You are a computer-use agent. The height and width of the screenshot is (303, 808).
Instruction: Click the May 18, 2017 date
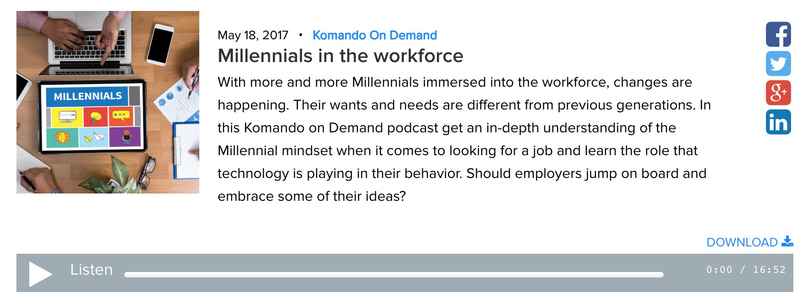[253, 35]
